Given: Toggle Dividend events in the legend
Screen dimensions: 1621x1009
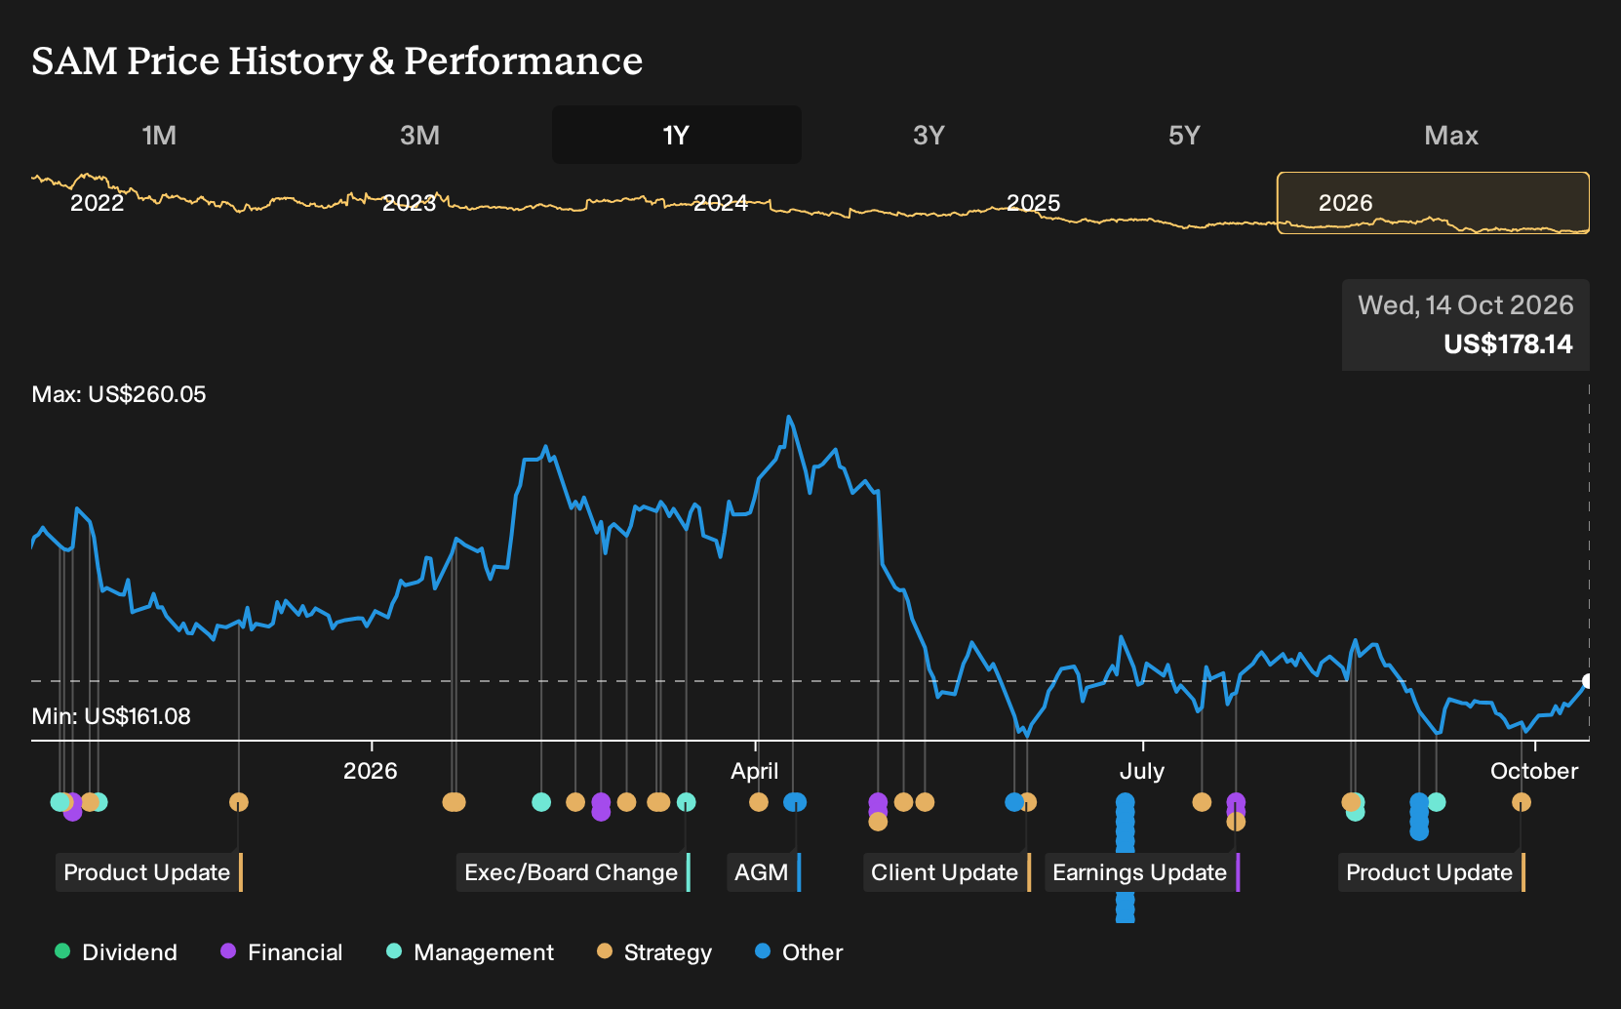Looking at the screenshot, I should 116,952.
